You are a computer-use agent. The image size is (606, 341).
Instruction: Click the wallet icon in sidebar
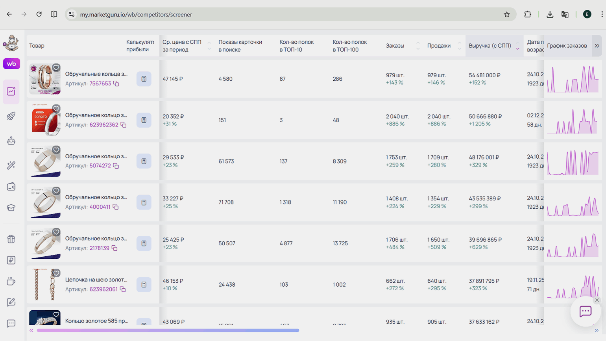click(11, 186)
